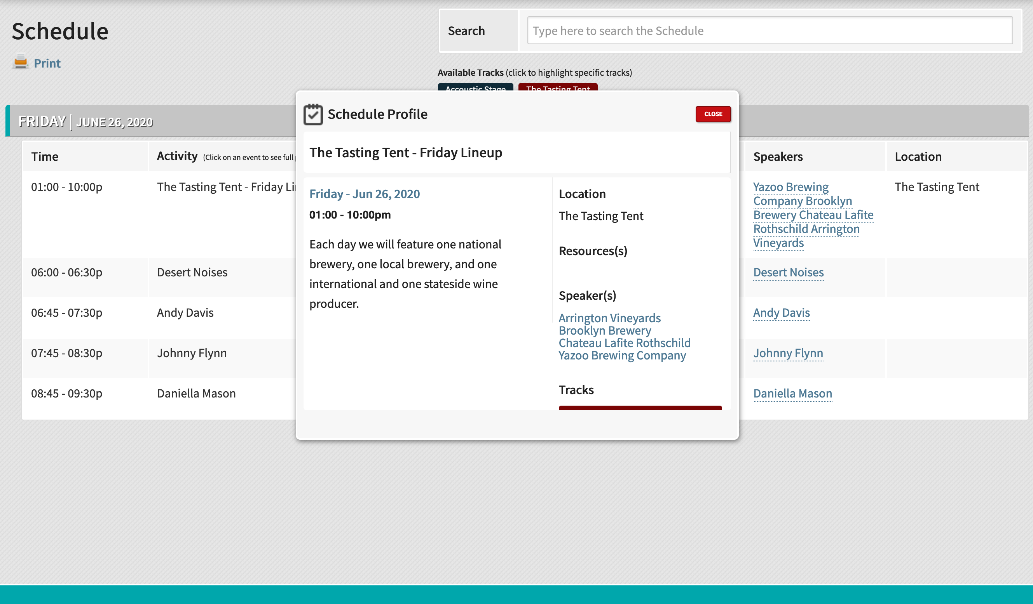Viewport: 1033px width, 604px height.
Task: Open the Johnny Flynn activity row
Action: [x=192, y=353]
